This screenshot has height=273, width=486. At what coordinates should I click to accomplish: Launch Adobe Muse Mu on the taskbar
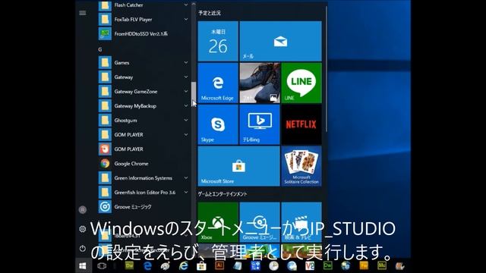pos(382,265)
